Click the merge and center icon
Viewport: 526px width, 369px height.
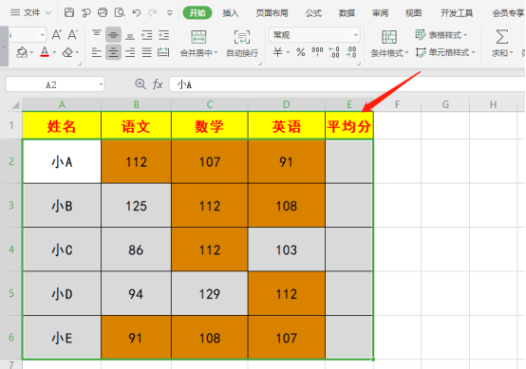click(x=198, y=37)
